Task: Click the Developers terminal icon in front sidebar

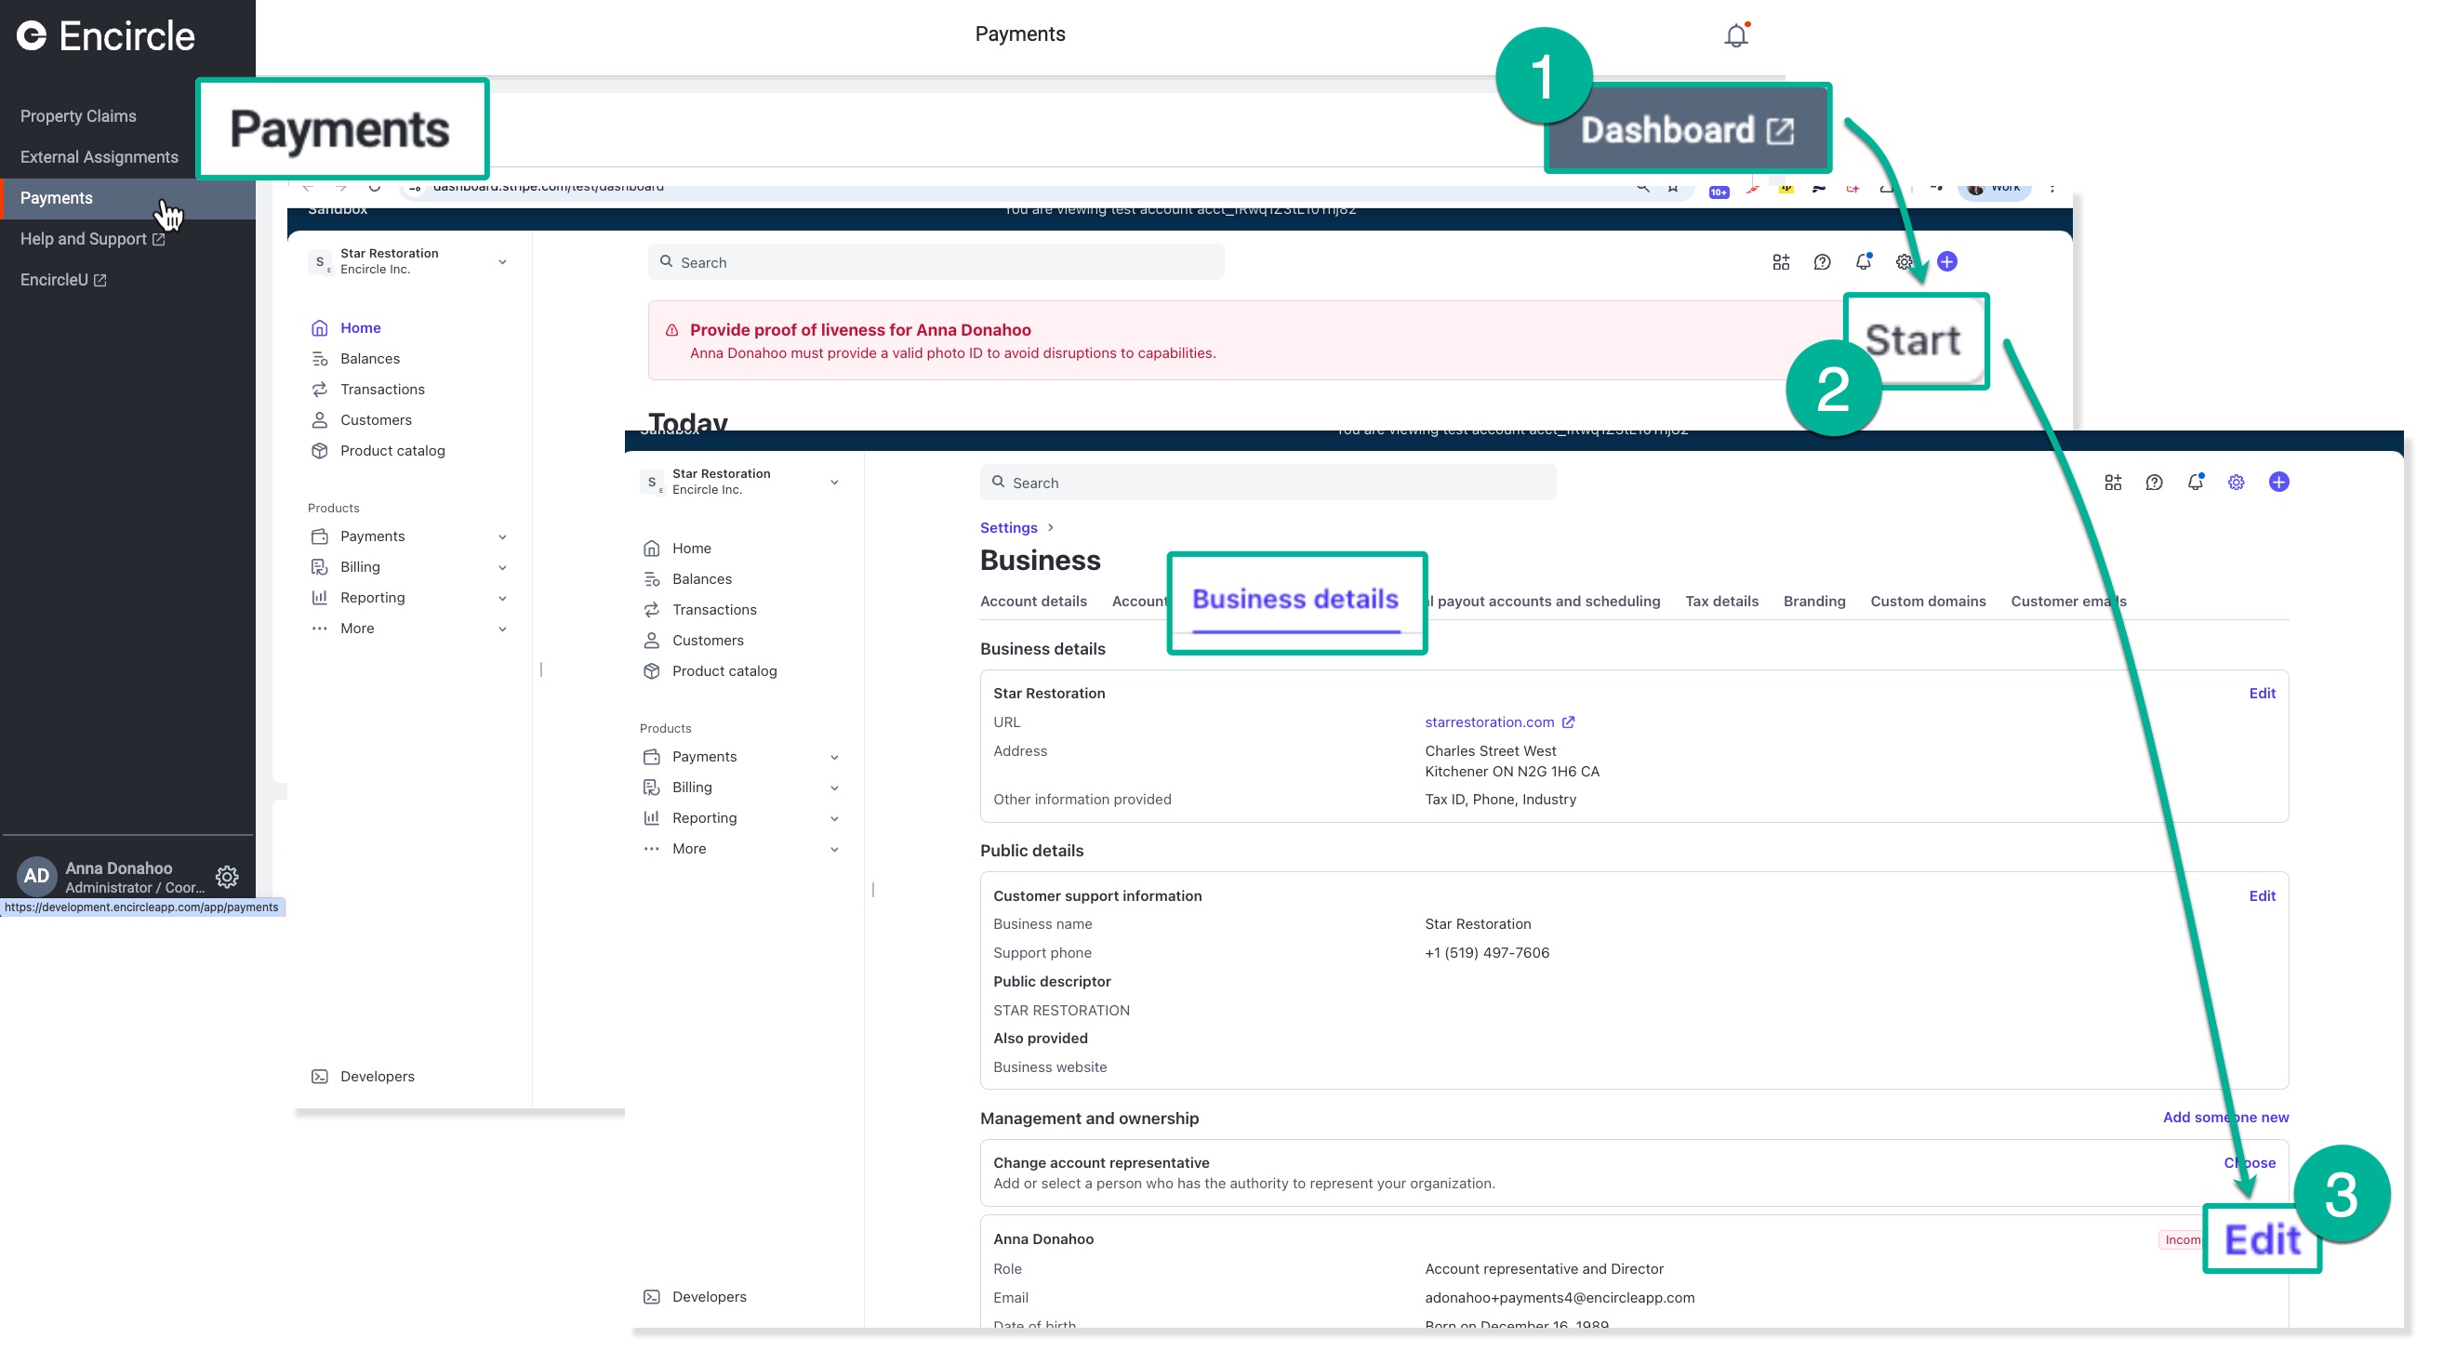Action: pyautogui.click(x=652, y=1297)
